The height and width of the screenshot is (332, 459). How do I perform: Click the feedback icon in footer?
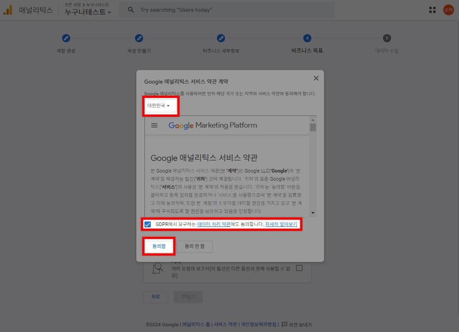(x=284, y=324)
